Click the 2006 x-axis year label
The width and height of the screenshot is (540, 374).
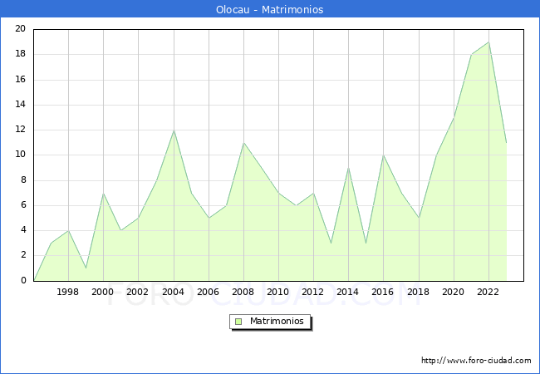click(x=208, y=292)
